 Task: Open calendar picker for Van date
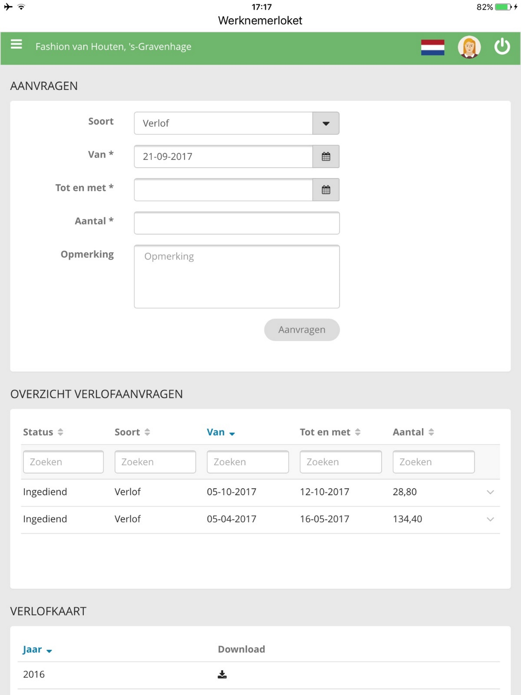tap(326, 156)
